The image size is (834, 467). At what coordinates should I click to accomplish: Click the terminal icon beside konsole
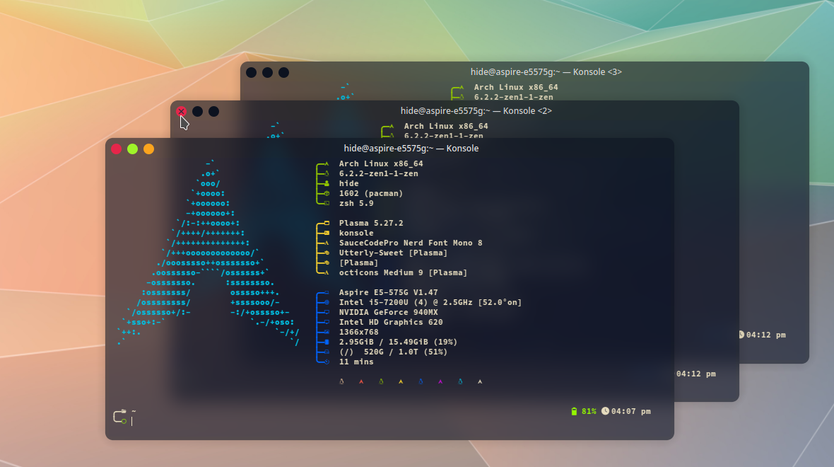click(x=327, y=233)
